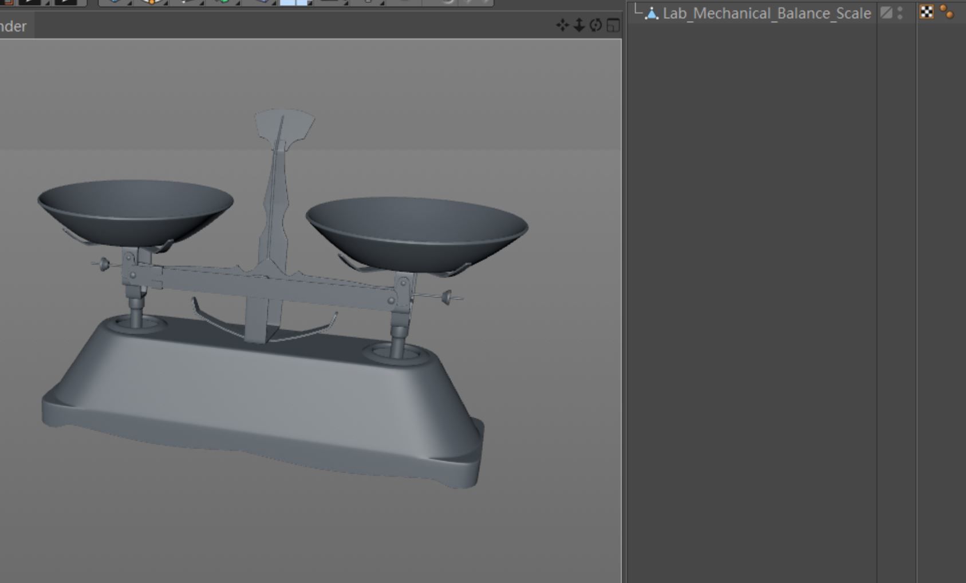Viewport: 966px width, 583px height.
Task: Click the cone icon beside Lab_Mechanical_Balance_Scale
Action: 652,13
